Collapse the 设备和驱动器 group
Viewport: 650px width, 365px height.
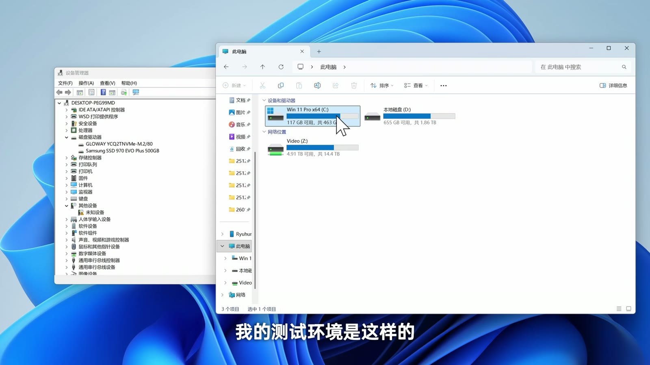click(x=264, y=101)
